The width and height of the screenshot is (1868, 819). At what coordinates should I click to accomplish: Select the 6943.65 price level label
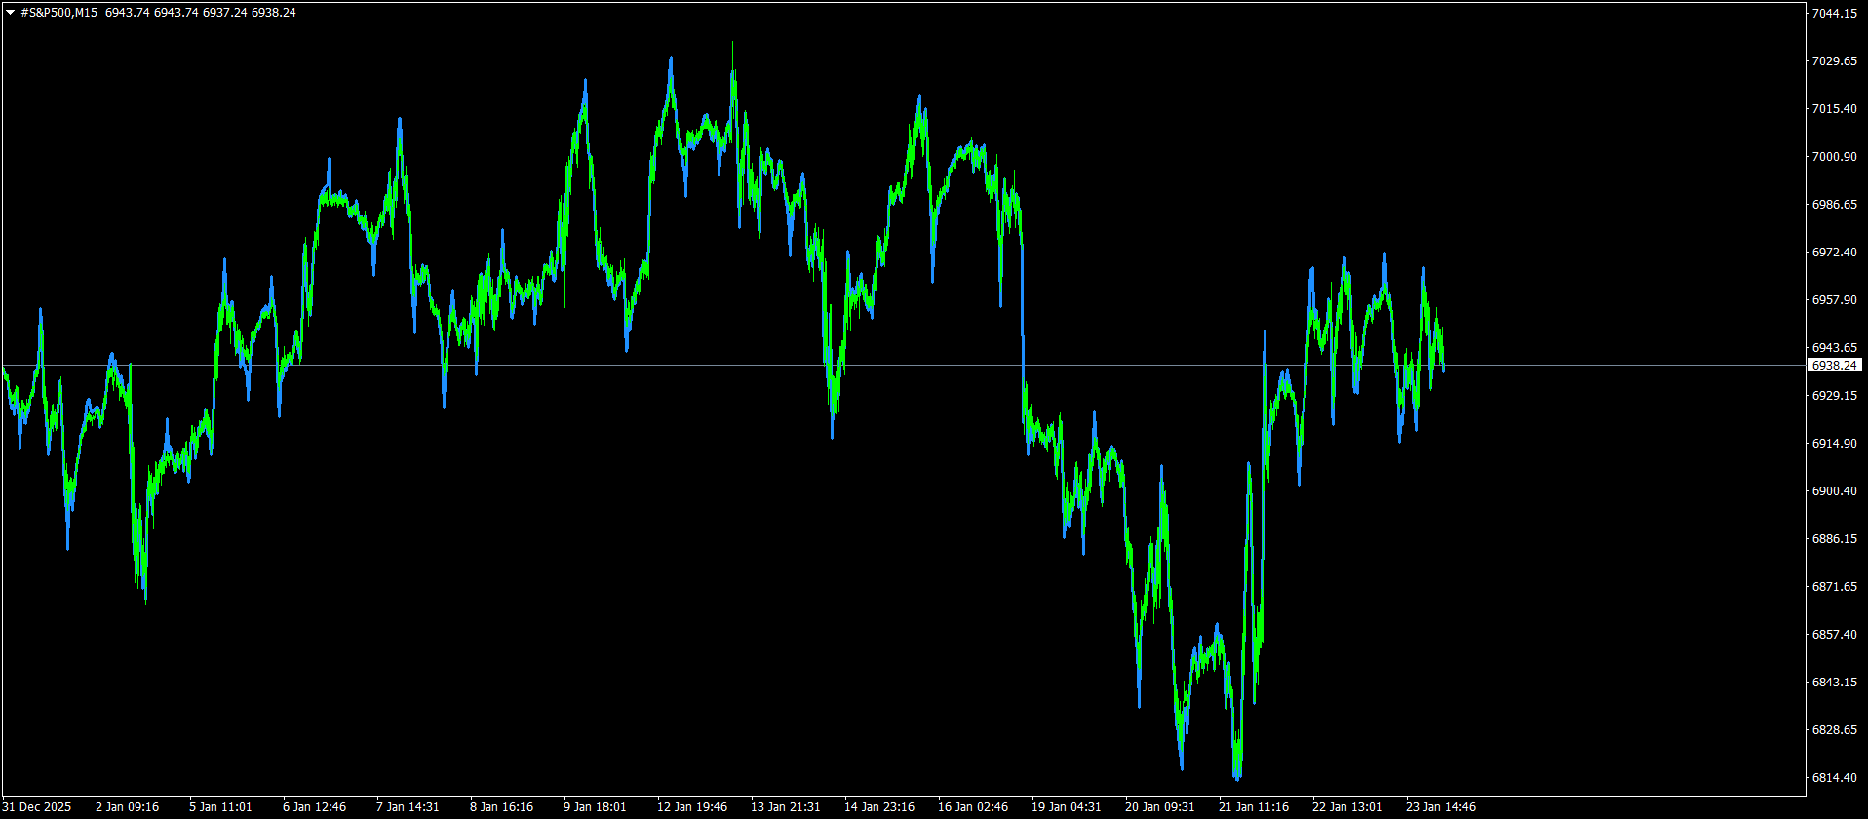1834,348
